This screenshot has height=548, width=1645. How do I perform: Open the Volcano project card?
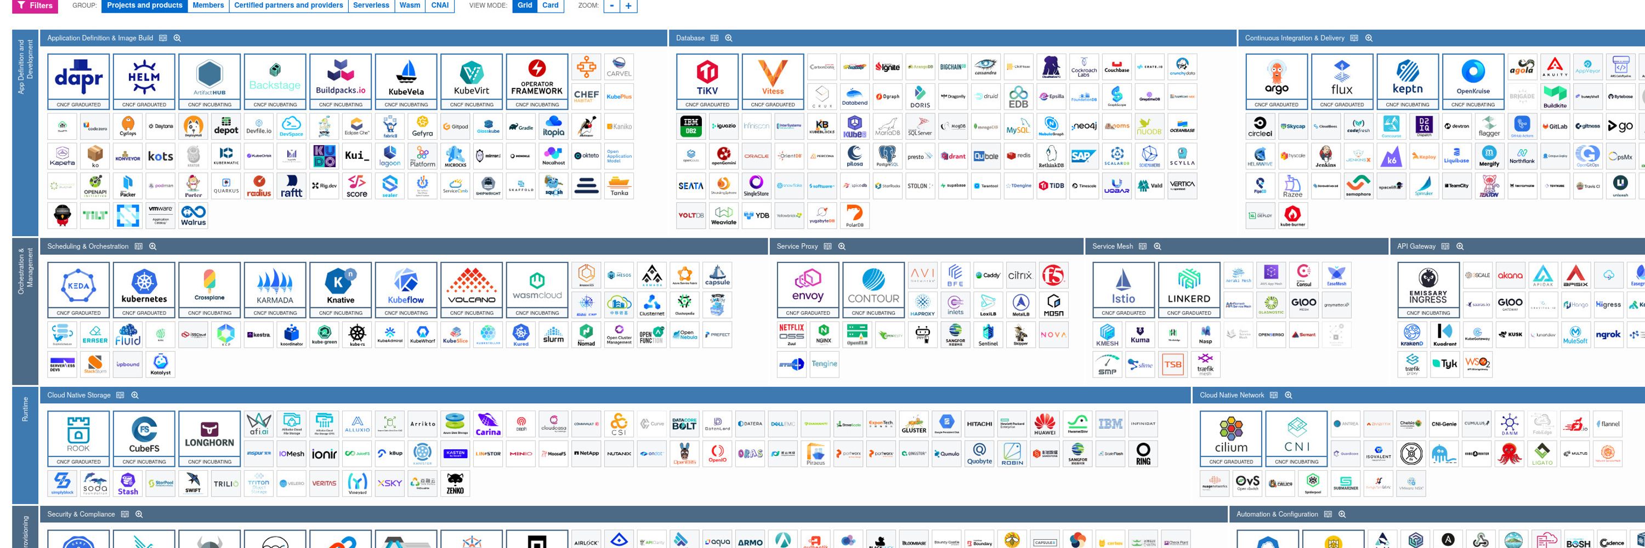472,290
